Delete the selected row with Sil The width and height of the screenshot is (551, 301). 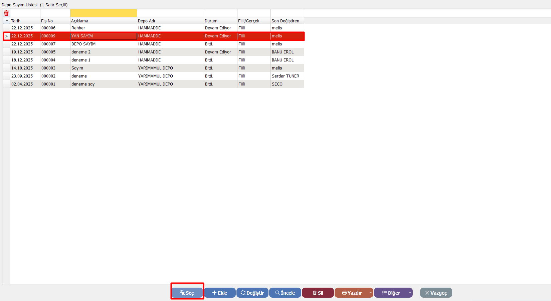click(x=318, y=293)
